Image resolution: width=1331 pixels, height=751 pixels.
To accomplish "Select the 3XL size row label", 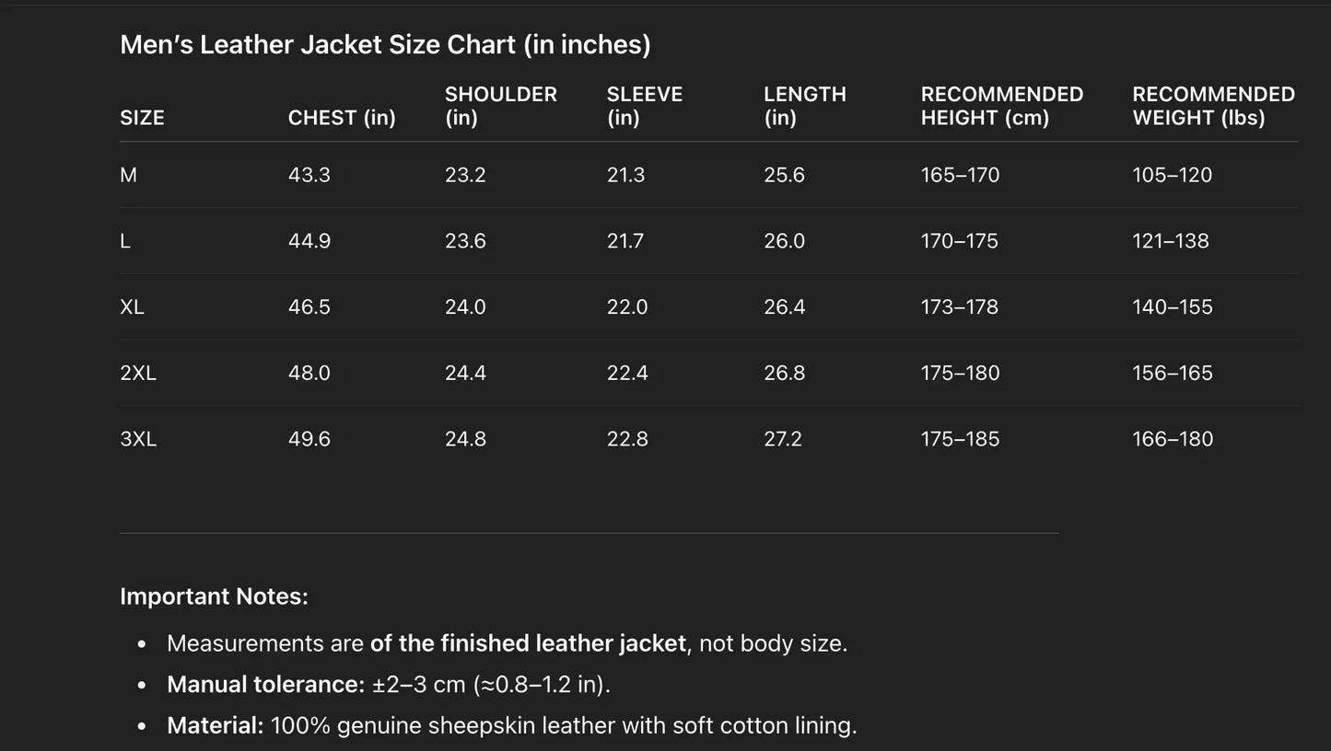I will pos(138,439).
